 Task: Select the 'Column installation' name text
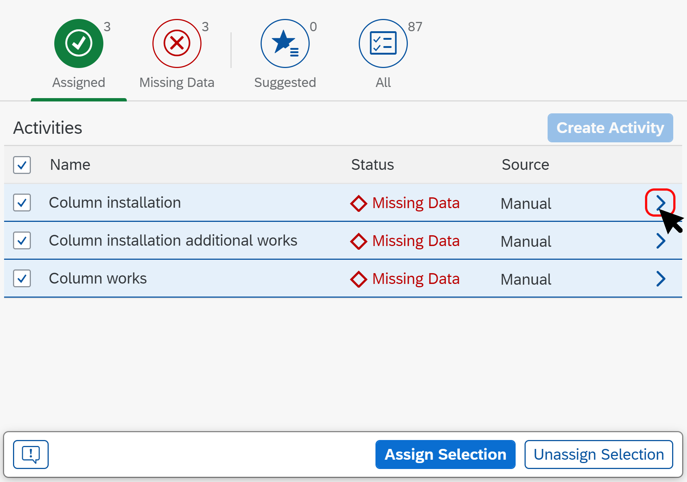[x=115, y=203]
